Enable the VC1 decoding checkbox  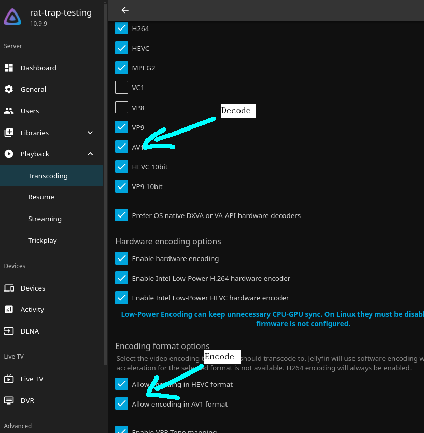(121, 88)
